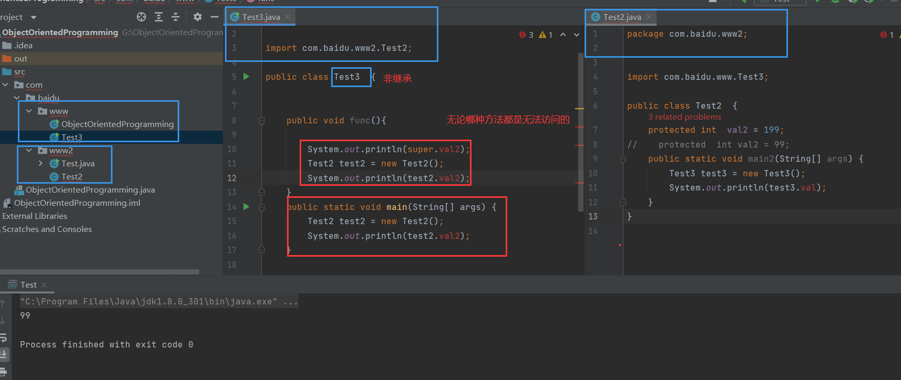Collapse the www2 package node
Viewport: 901px width, 380px height.
(x=29, y=150)
